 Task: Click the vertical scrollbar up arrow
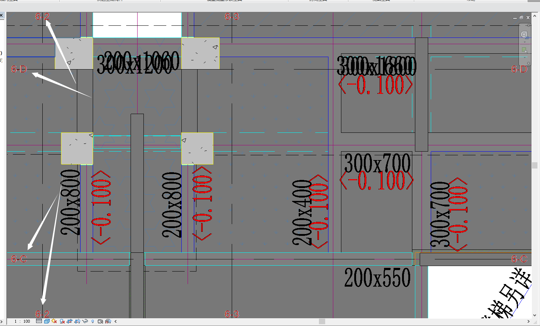pyautogui.click(x=535, y=16)
